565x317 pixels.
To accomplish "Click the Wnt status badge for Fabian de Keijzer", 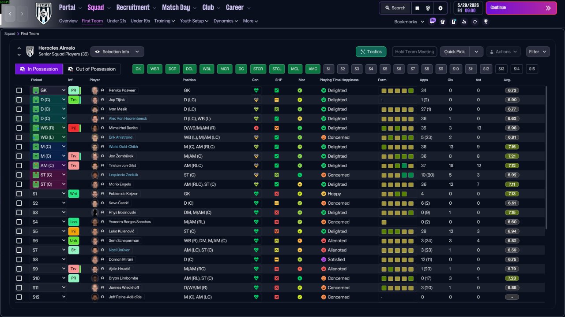I will [73, 194].
